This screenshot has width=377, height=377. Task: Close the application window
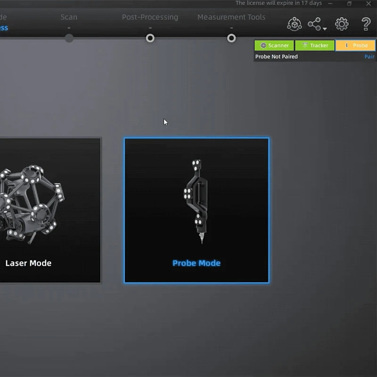pyautogui.click(x=369, y=3)
